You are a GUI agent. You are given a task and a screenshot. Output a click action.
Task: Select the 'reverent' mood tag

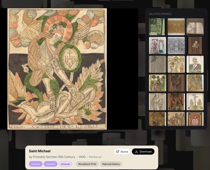click(x=36, y=164)
